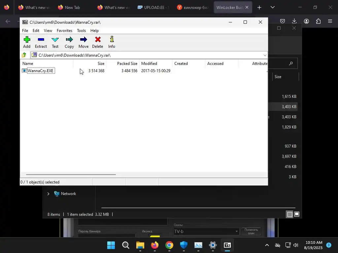Click the red Delete toolbar icon
338x253 pixels.
(98, 40)
